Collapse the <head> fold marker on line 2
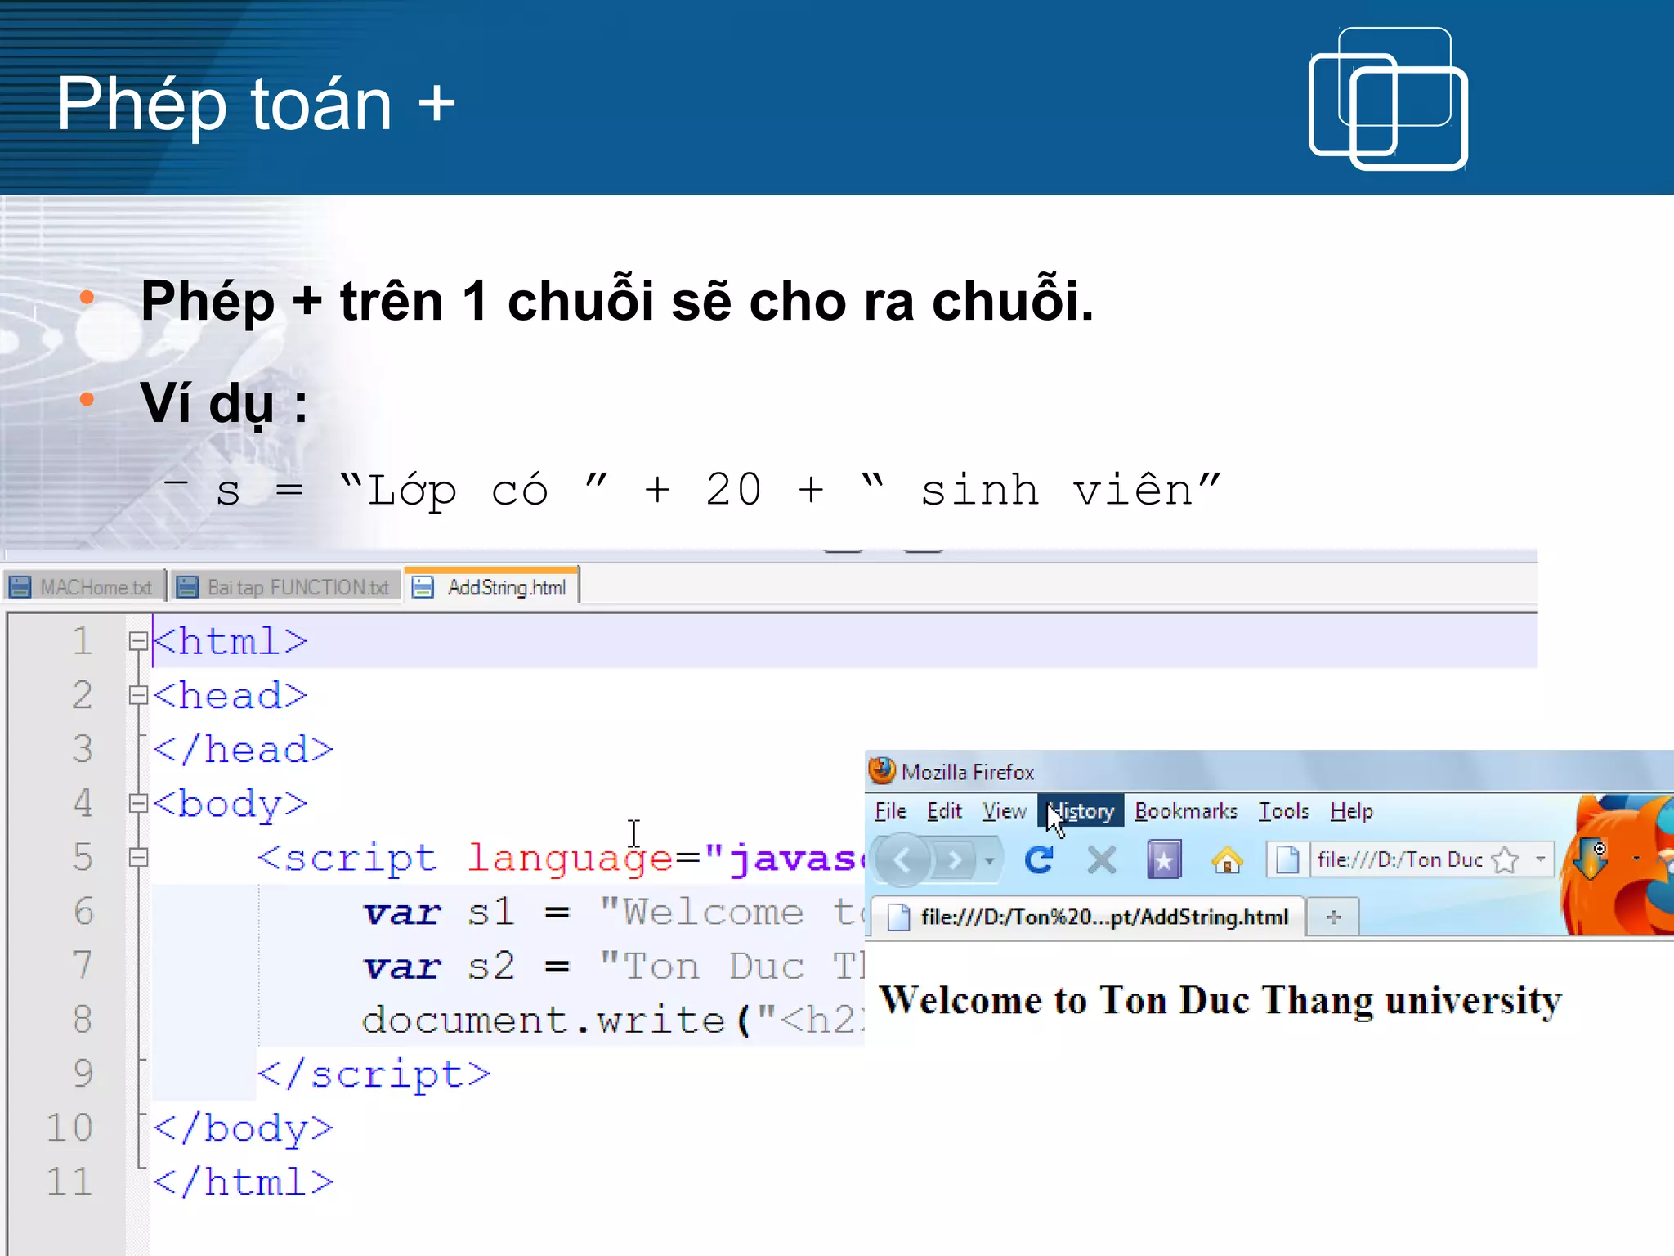The height and width of the screenshot is (1256, 1674). point(137,695)
